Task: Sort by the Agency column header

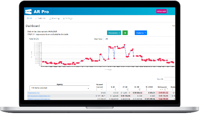Action: pos(60,84)
